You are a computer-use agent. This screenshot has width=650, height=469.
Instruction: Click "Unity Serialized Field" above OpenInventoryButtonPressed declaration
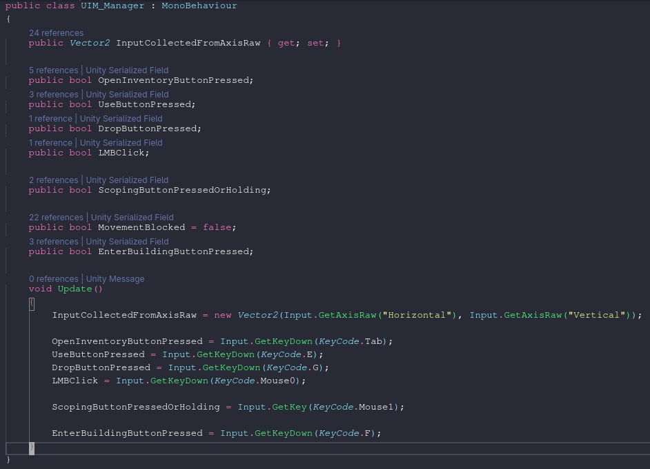coord(127,70)
